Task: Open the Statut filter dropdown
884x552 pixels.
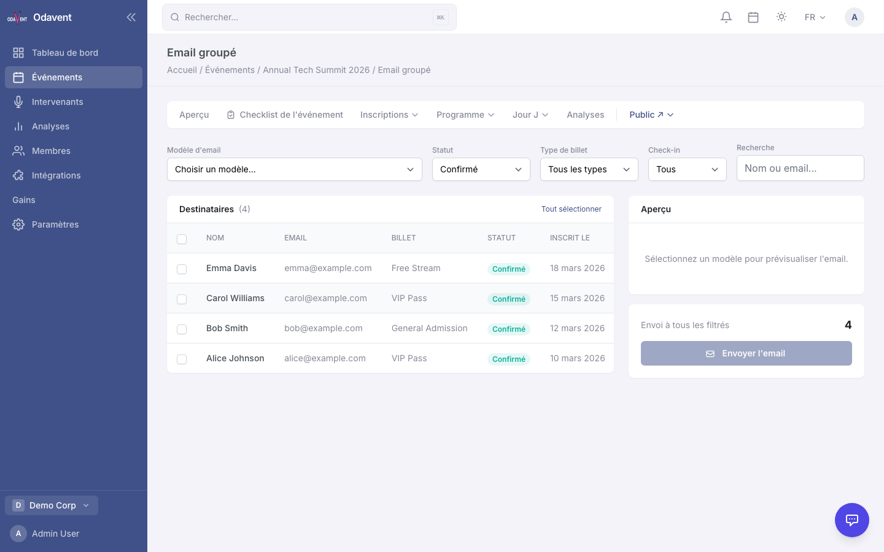Action: click(481, 169)
